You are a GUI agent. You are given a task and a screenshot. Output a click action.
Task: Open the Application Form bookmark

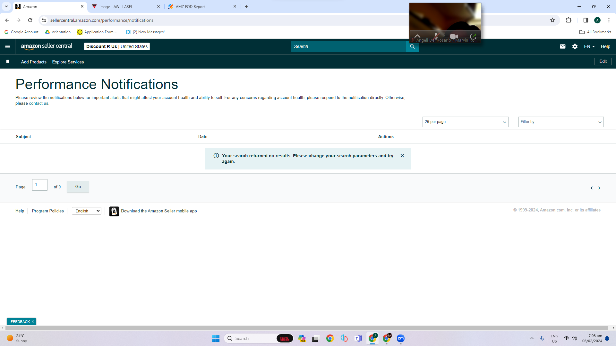click(98, 32)
